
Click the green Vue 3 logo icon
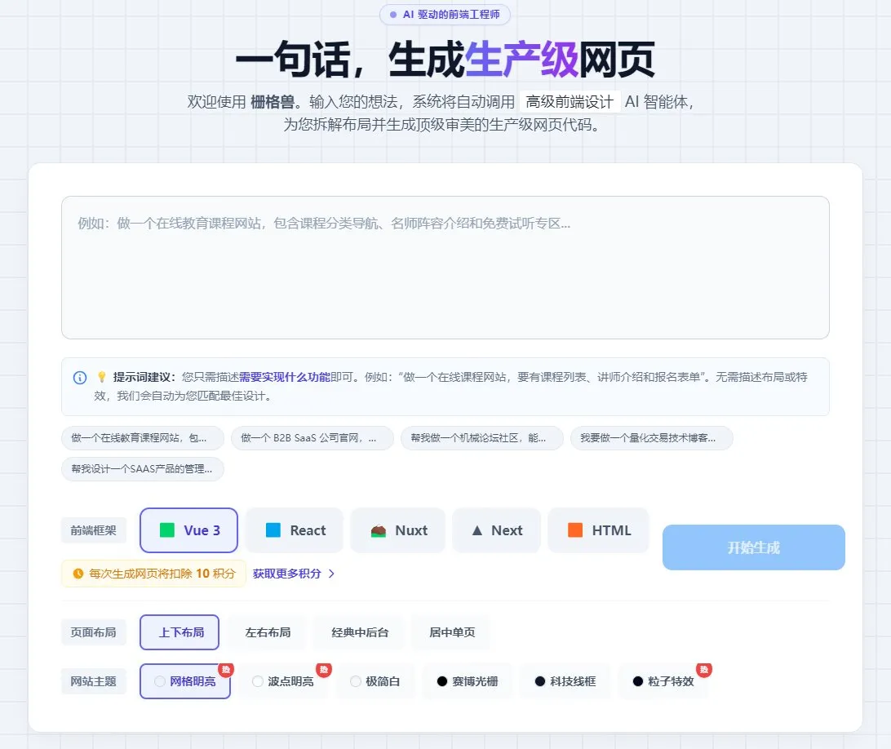(x=167, y=530)
